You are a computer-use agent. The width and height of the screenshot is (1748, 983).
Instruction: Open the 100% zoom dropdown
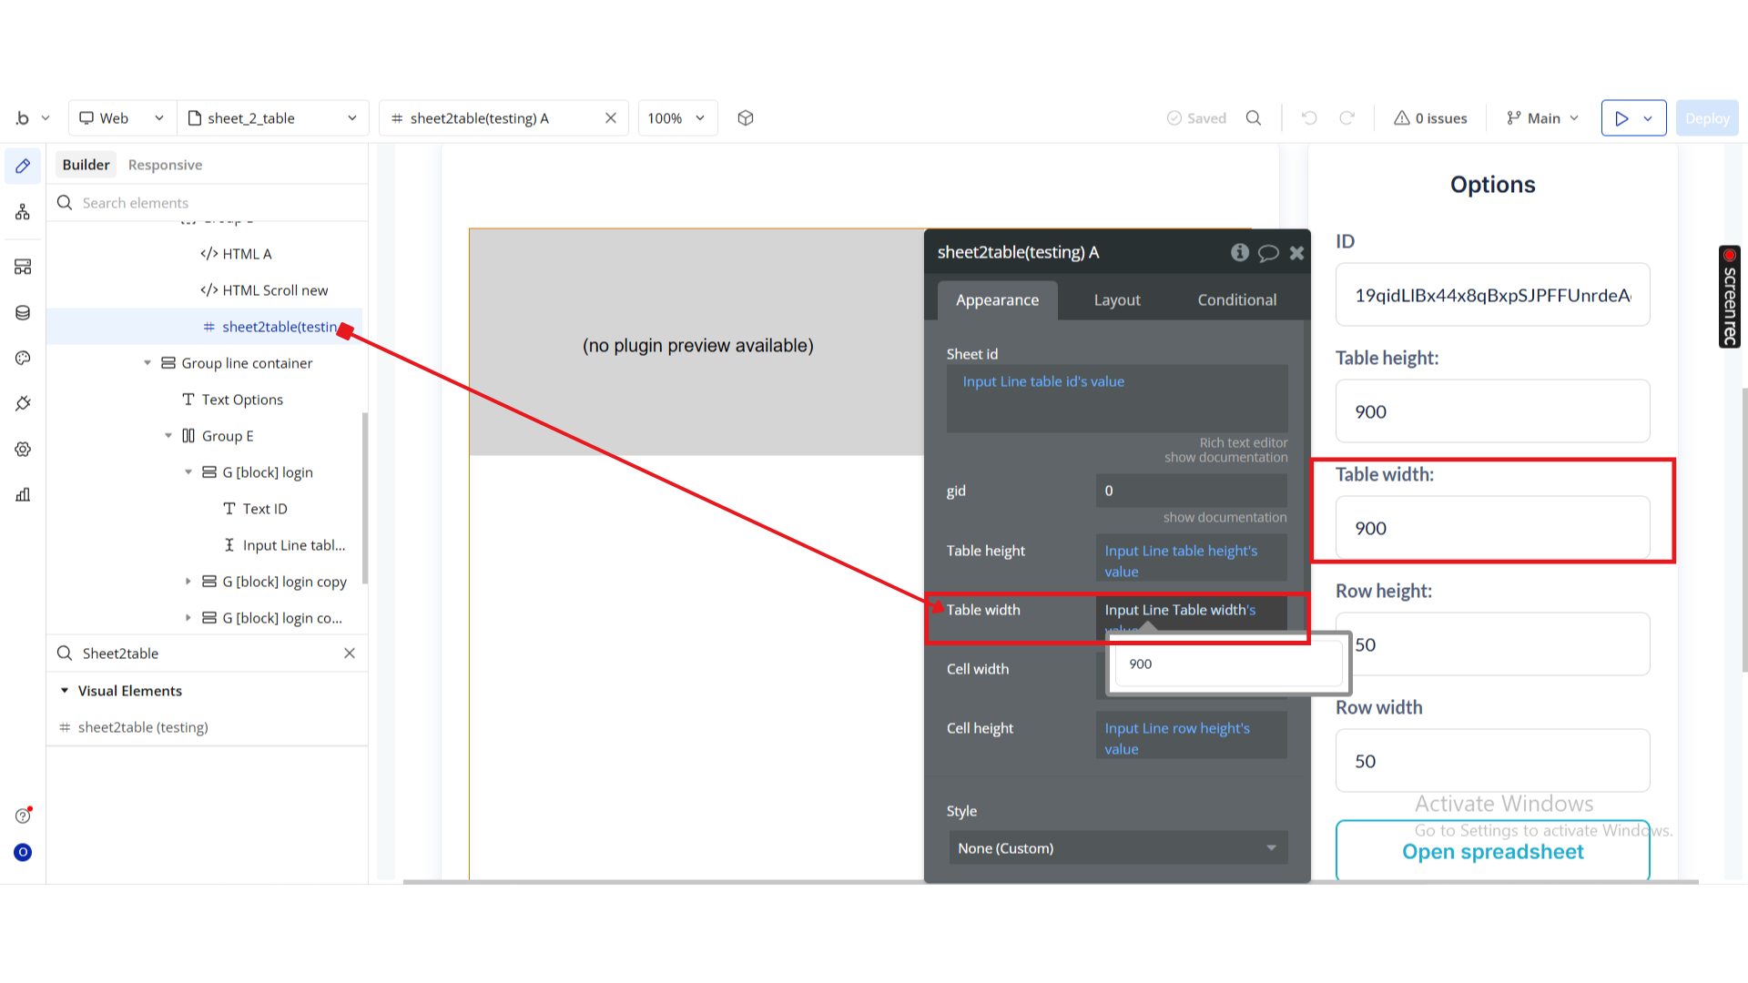coord(677,118)
